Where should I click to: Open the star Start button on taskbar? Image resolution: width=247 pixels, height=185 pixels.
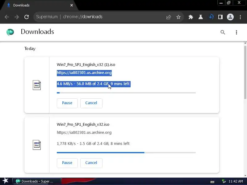[6, 181]
